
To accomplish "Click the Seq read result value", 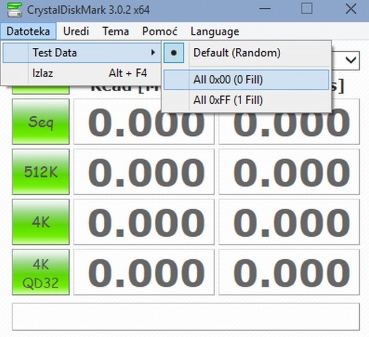I will (x=144, y=123).
